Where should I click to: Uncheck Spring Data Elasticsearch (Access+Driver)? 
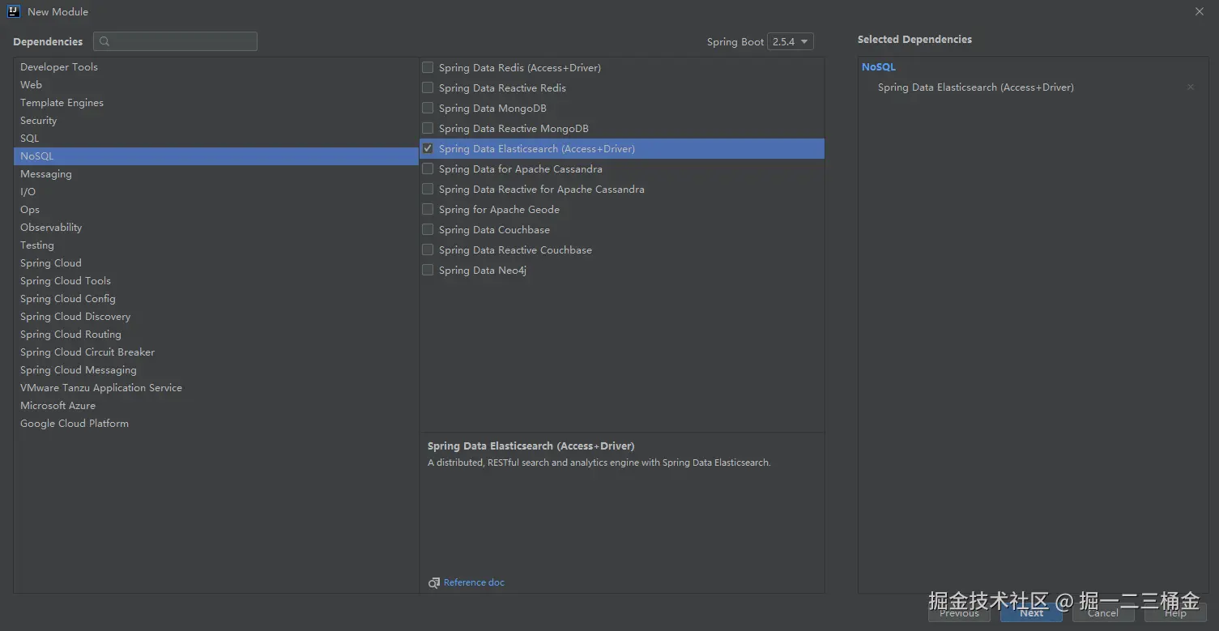click(428, 148)
